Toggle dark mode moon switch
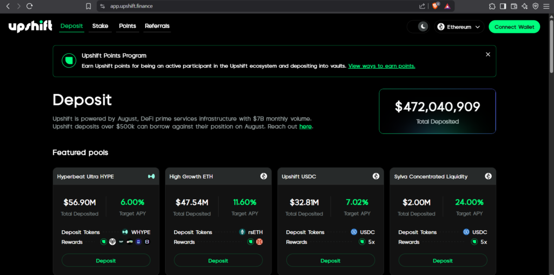The image size is (554, 275). [x=418, y=26]
